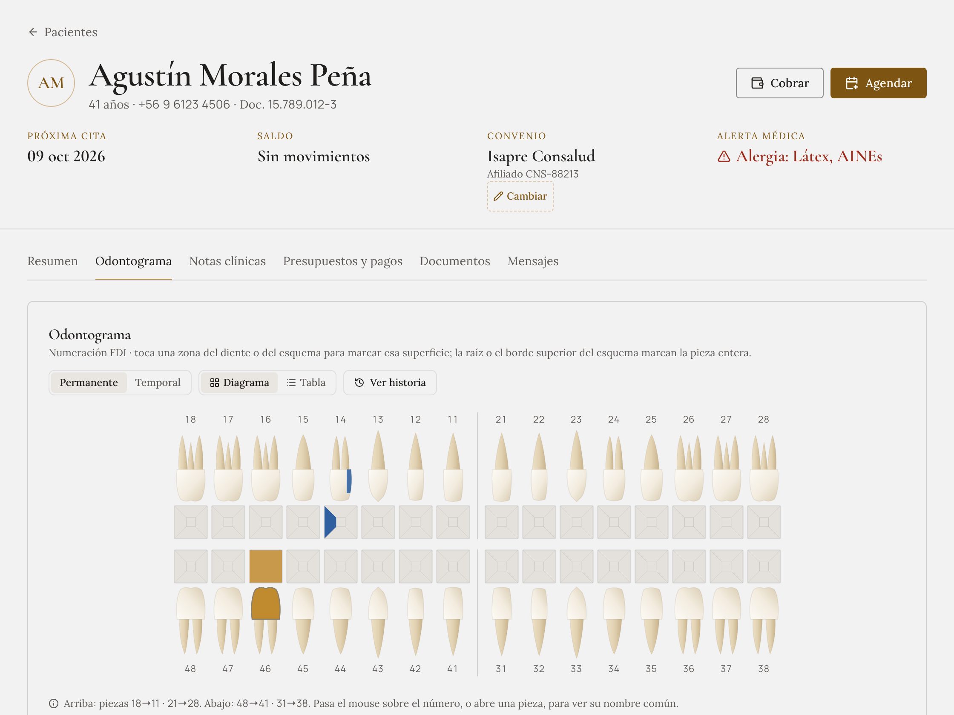Click the AM patient avatar
This screenshot has width=954, height=715.
(x=51, y=83)
